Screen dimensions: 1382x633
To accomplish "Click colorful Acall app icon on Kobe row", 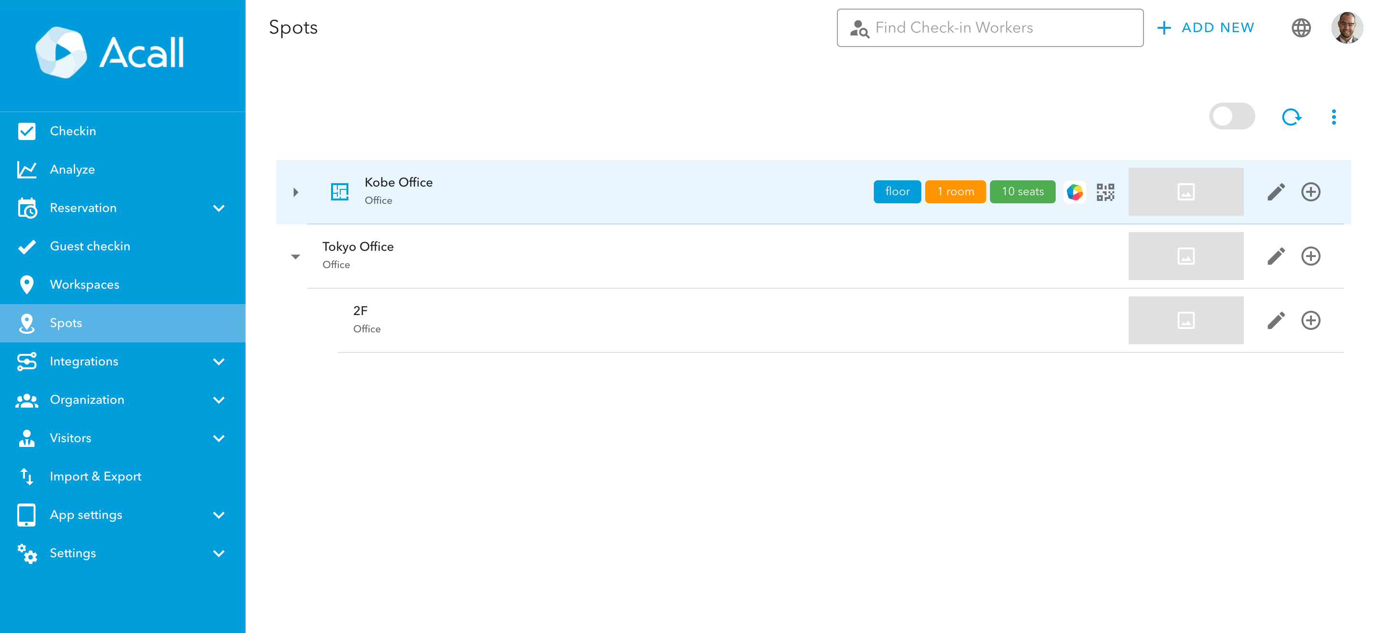I will coord(1074,192).
